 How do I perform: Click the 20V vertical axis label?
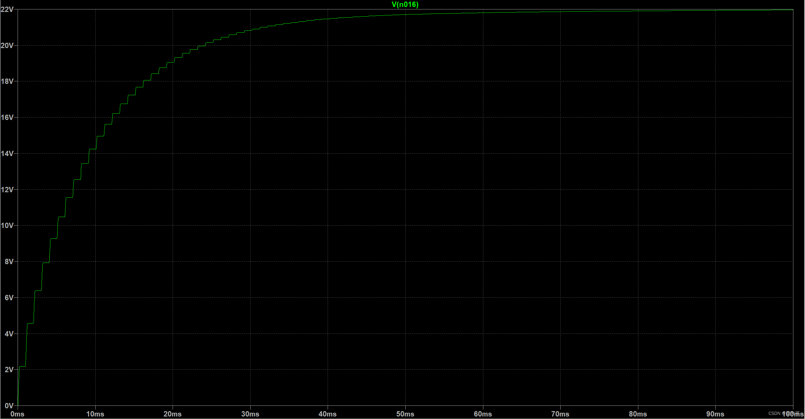click(x=7, y=46)
